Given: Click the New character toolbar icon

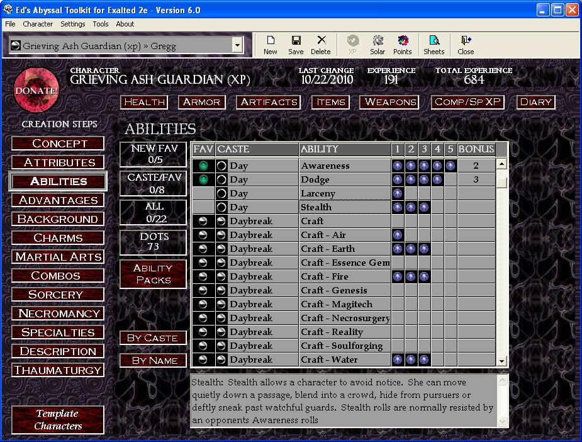Looking at the screenshot, I should (270, 45).
